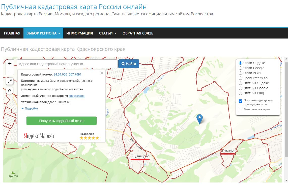
Task: Click Категория земель text line
Action: 57,83
